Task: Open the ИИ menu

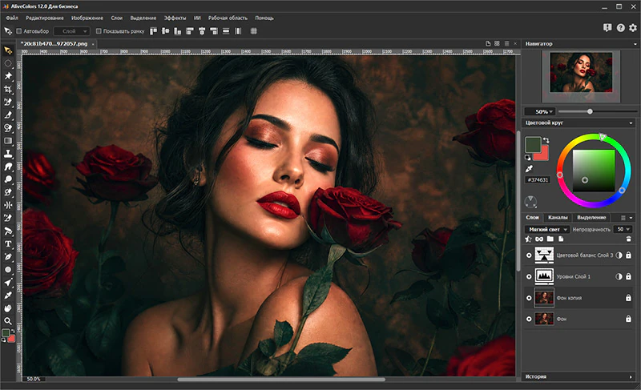Action: [x=197, y=18]
